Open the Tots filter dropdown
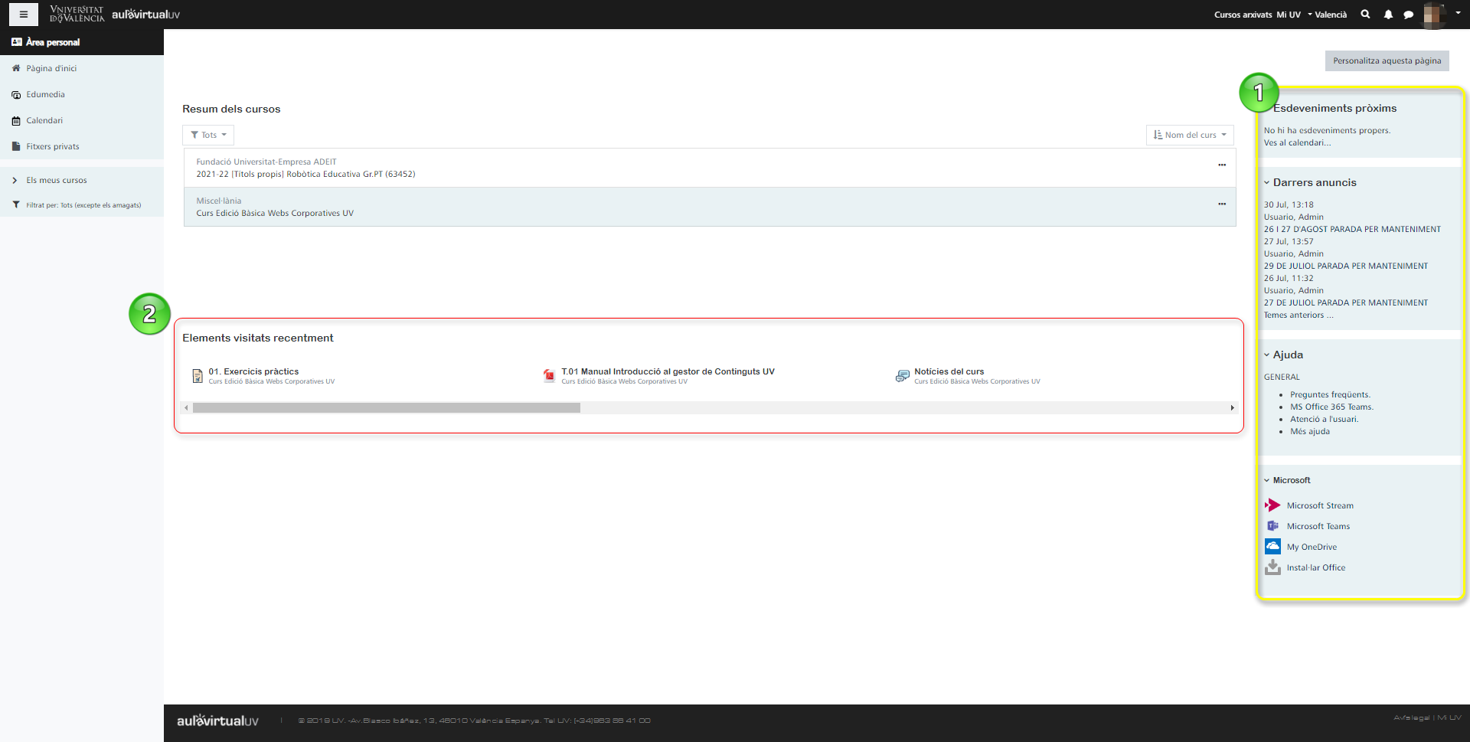The image size is (1470, 742). pyautogui.click(x=208, y=135)
